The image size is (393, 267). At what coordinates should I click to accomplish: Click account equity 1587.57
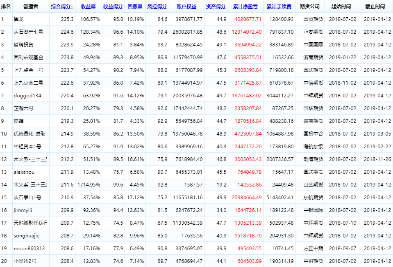tap(193, 185)
